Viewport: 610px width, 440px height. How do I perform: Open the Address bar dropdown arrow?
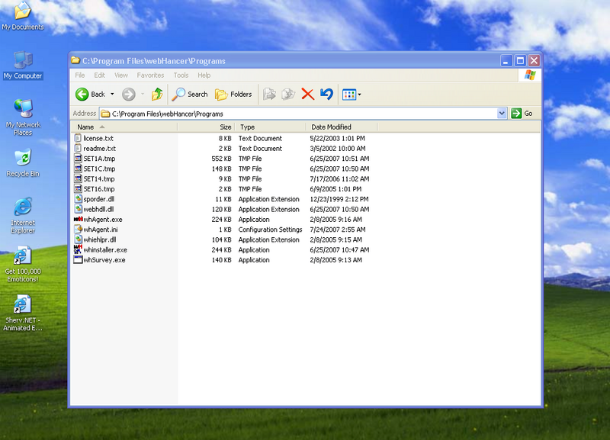click(x=502, y=113)
